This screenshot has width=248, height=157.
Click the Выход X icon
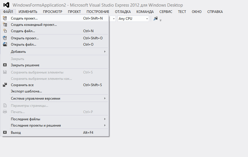coord(5,132)
